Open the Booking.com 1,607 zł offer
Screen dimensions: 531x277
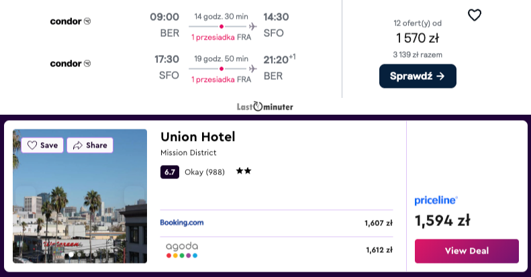click(x=277, y=223)
